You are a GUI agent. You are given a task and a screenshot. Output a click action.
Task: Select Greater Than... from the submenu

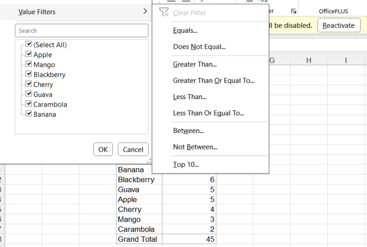click(195, 65)
